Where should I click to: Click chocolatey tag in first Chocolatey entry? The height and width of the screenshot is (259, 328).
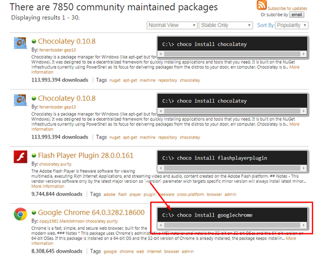point(190,80)
